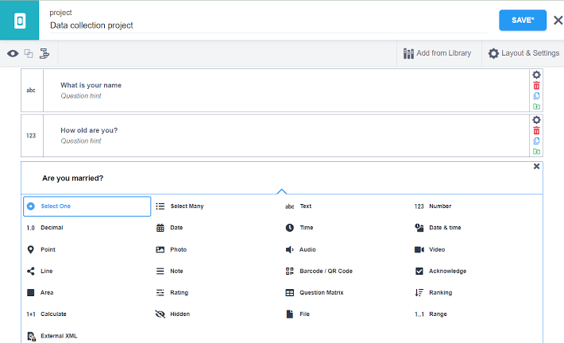
Task: Select the Range question type
Action: [x=438, y=314]
